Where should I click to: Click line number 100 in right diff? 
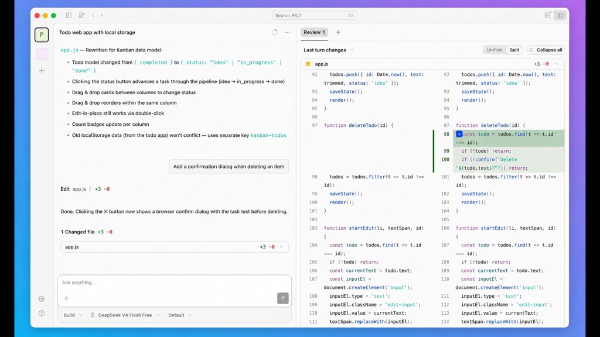click(445, 159)
